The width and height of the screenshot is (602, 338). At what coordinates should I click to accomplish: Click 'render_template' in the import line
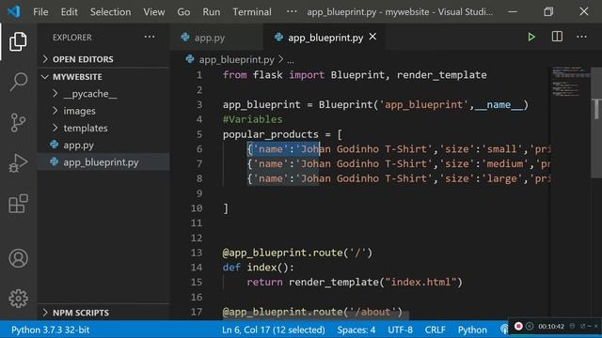click(441, 75)
